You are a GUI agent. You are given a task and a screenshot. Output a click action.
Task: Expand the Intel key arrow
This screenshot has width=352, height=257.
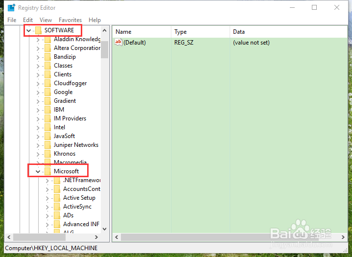click(x=38, y=128)
